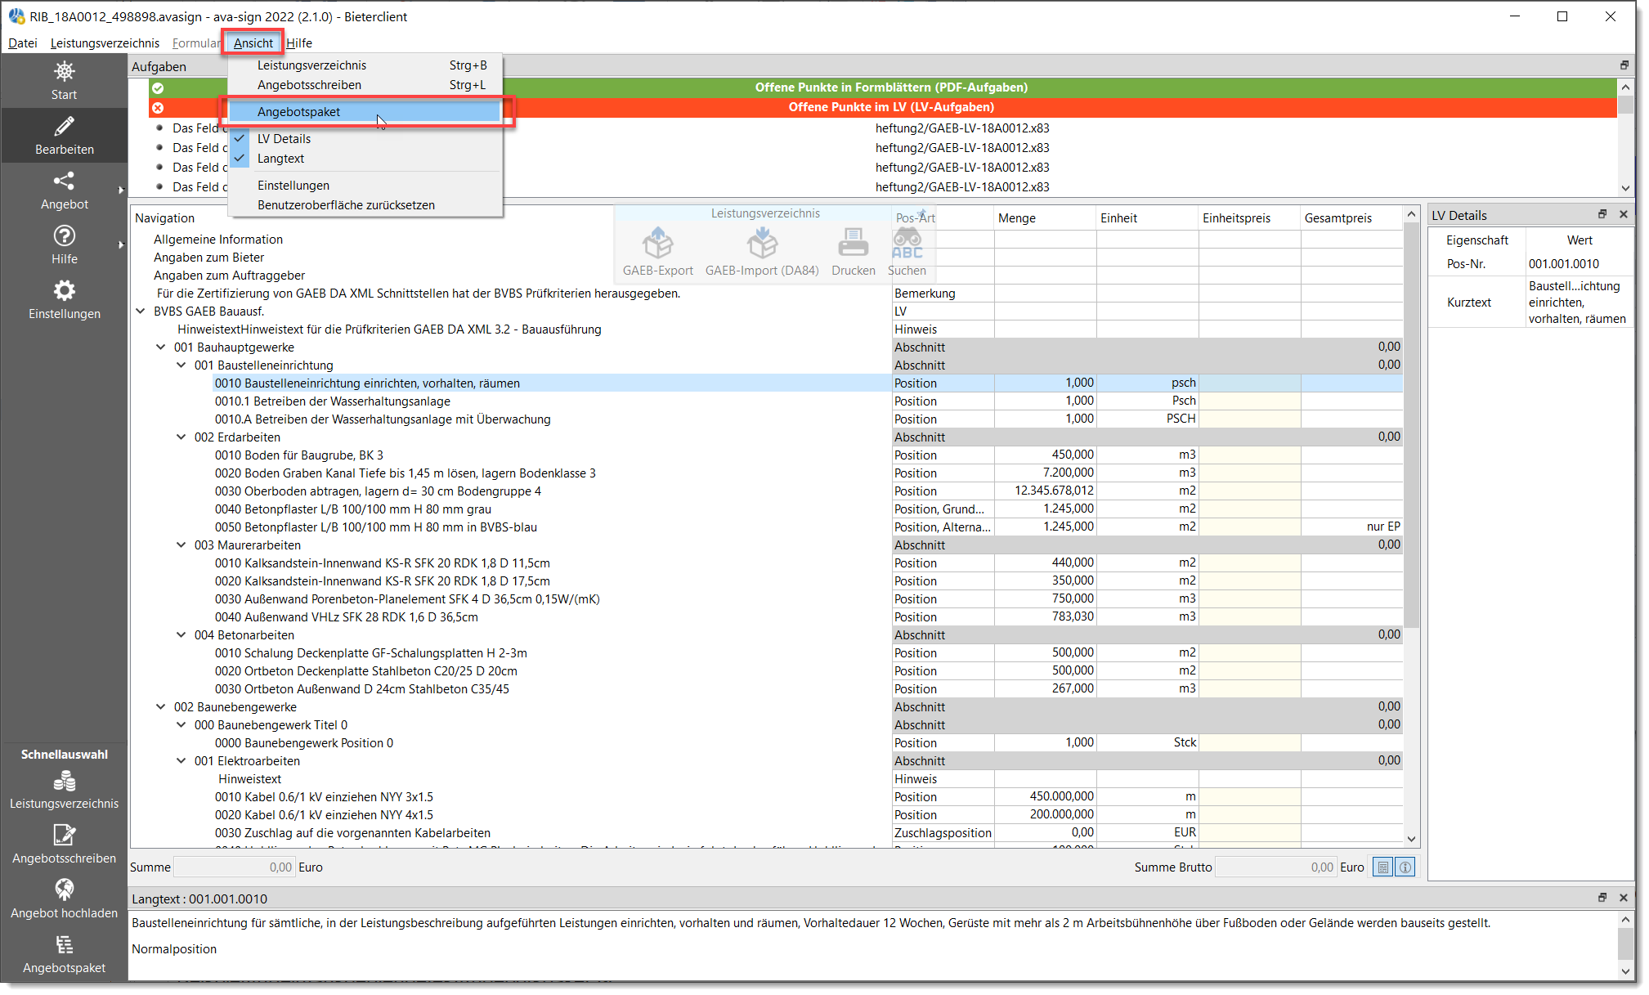
Task: Undock the Aufgaben panel
Action: [x=1624, y=65]
